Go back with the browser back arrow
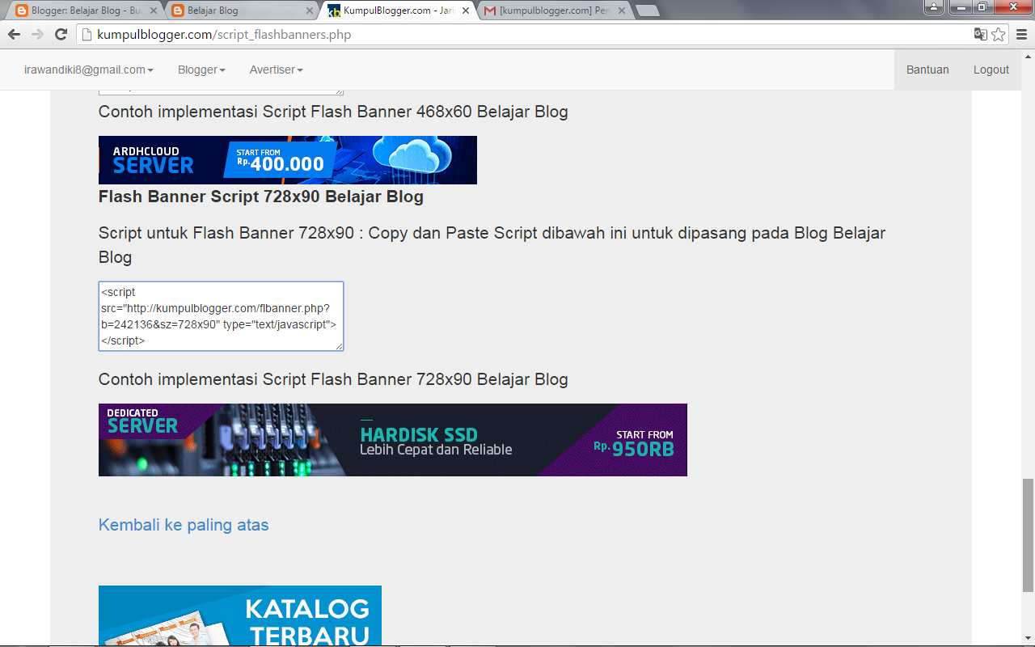1035x647 pixels. point(14,35)
